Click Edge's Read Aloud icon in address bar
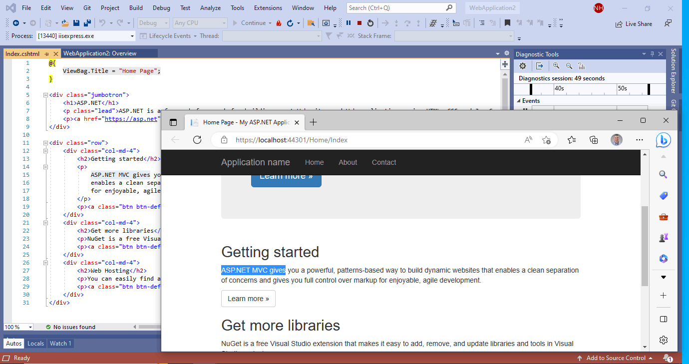This screenshot has width=689, height=364. (x=528, y=140)
